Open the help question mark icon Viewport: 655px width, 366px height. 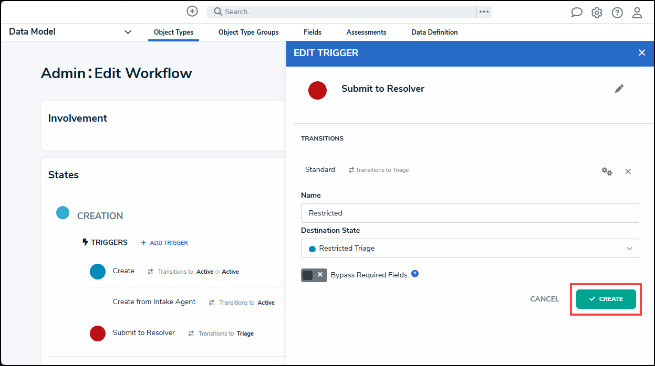coord(617,13)
